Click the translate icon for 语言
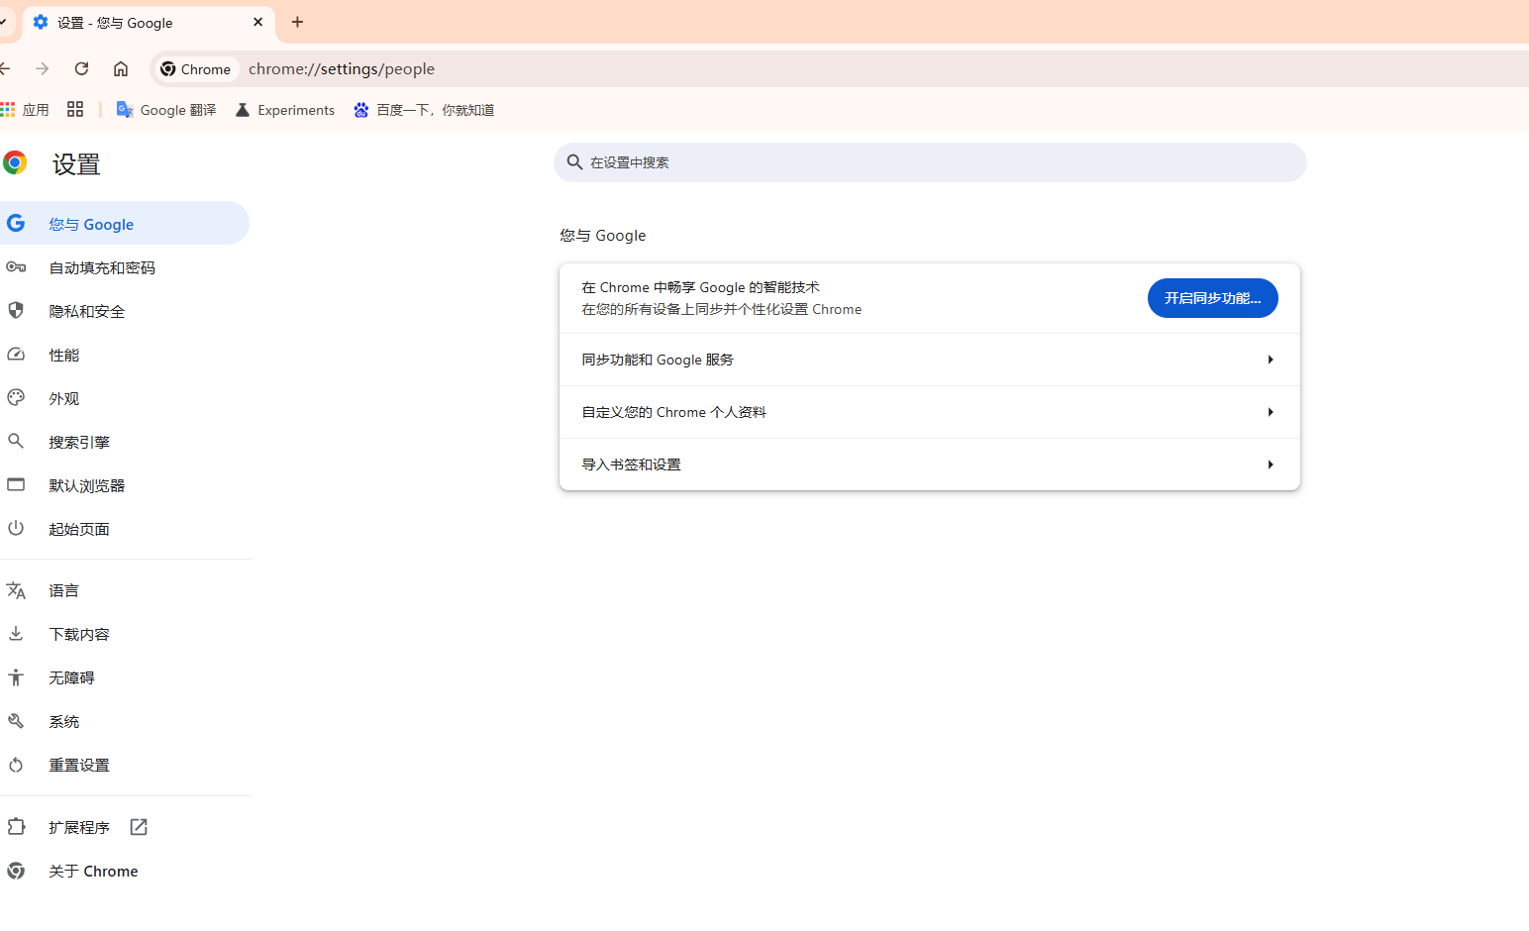This screenshot has width=1529, height=931. click(16, 590)
